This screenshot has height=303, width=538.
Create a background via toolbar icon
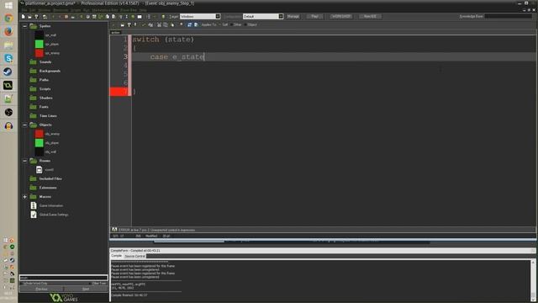(x=94, y=17)
